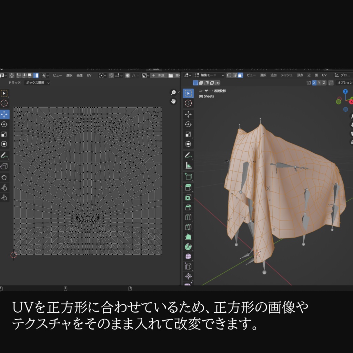The image size is (353, 353).
Task: Select the Spin tool
Action: pos(188,247)
